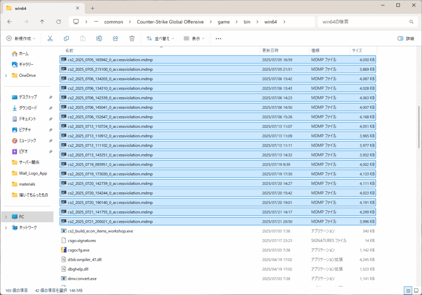
Task: Add a new tab with plus button
Action: (92, 8)
